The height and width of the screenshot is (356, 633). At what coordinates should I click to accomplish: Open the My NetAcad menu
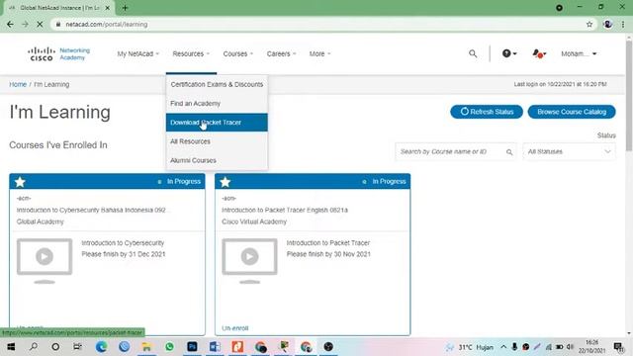pyautogui.click(x=138, y=53)
